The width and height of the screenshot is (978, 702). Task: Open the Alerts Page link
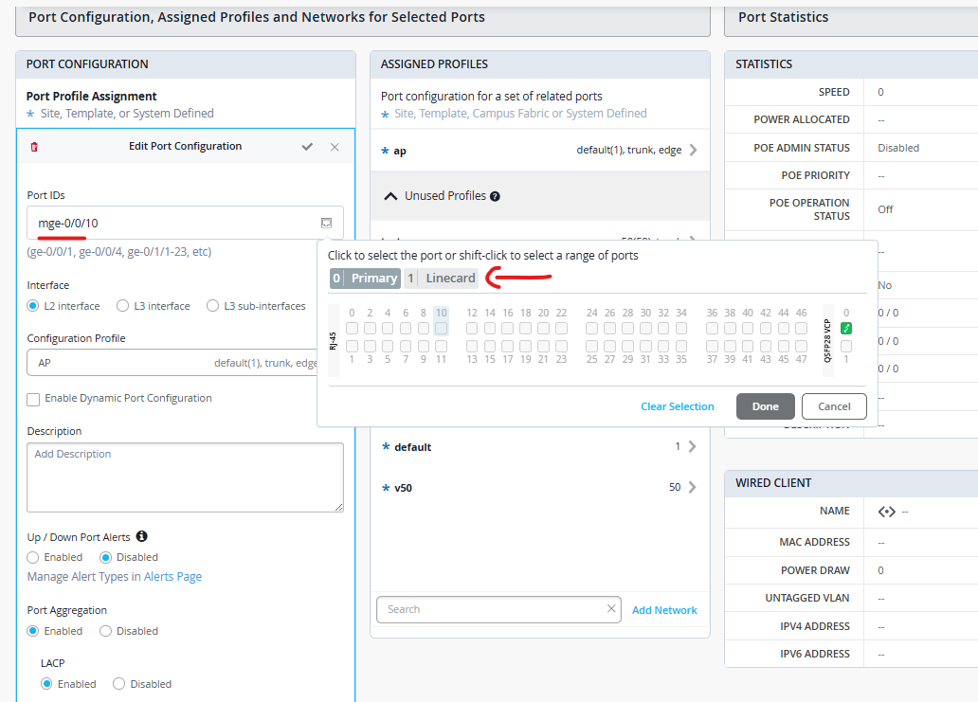tap(172, 577)
